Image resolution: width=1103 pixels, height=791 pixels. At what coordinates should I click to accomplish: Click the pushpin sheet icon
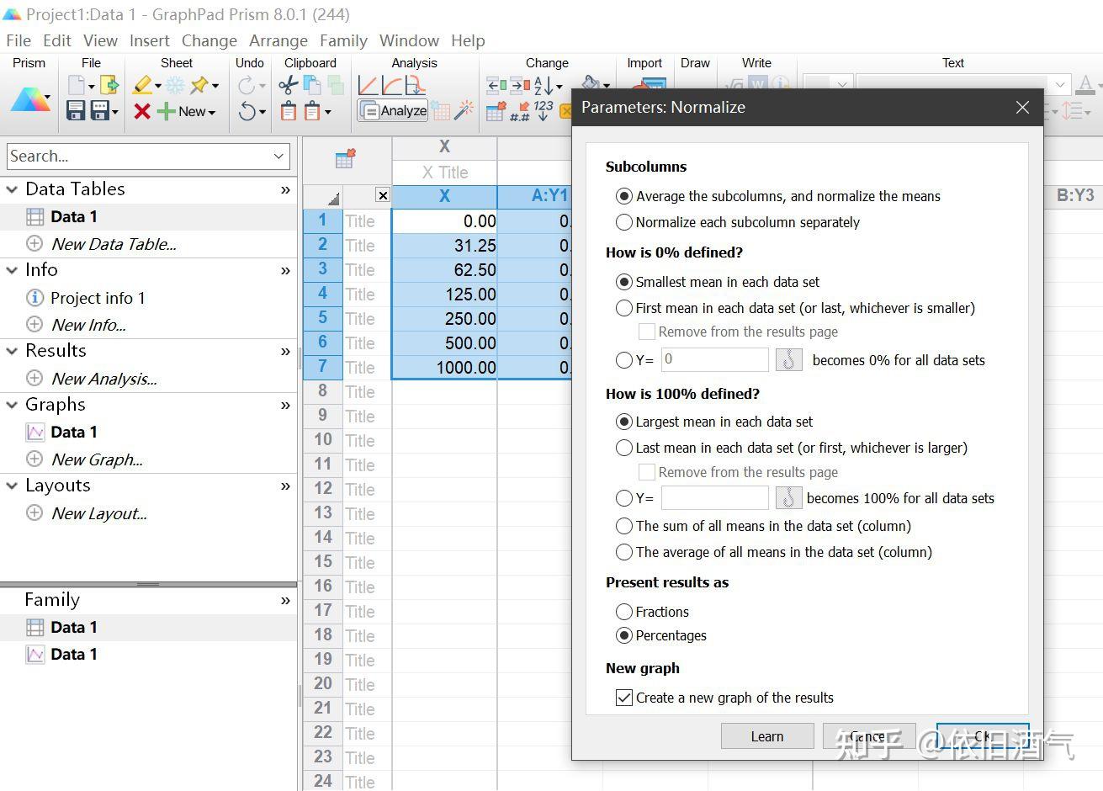[x=199, y=85]
